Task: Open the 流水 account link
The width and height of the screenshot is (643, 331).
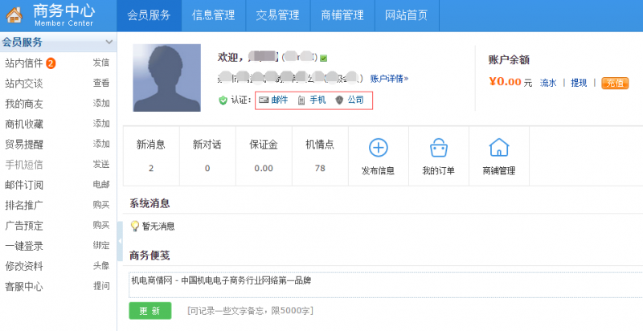Action: pos(548,84)
